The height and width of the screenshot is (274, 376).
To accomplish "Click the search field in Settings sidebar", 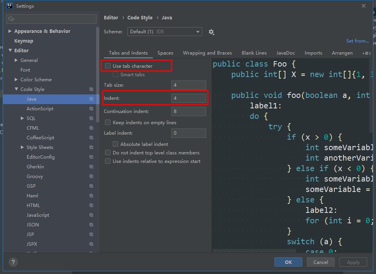I will [51, 19].
